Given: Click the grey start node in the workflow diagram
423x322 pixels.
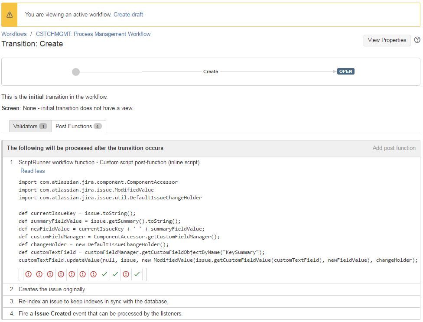Looking at the screenshot, I should pyautogui.click(x=76, y=72).
